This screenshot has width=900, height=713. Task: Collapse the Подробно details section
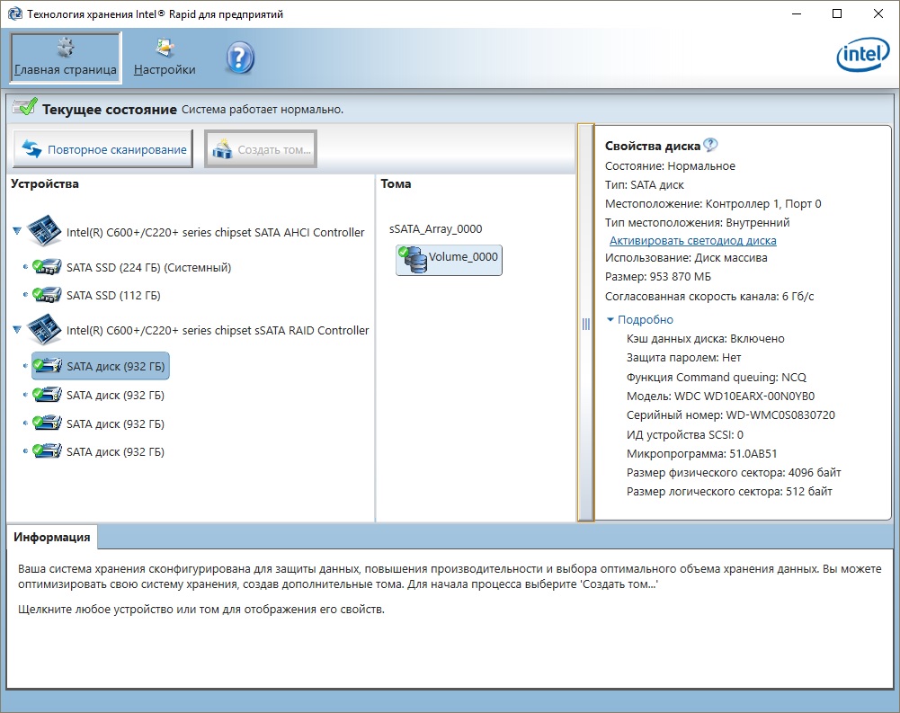pos(611,319)
